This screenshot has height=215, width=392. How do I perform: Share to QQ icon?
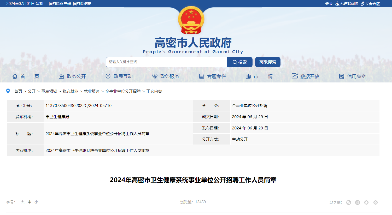pos(366,202)
